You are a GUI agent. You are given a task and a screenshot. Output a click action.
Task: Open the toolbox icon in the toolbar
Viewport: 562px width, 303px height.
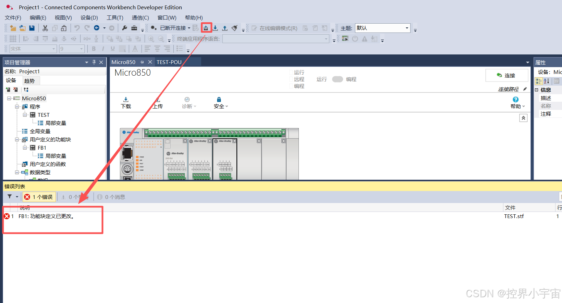coord(134,28)
